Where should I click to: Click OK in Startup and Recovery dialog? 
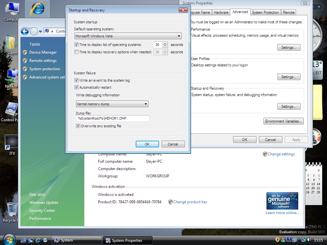147,144
